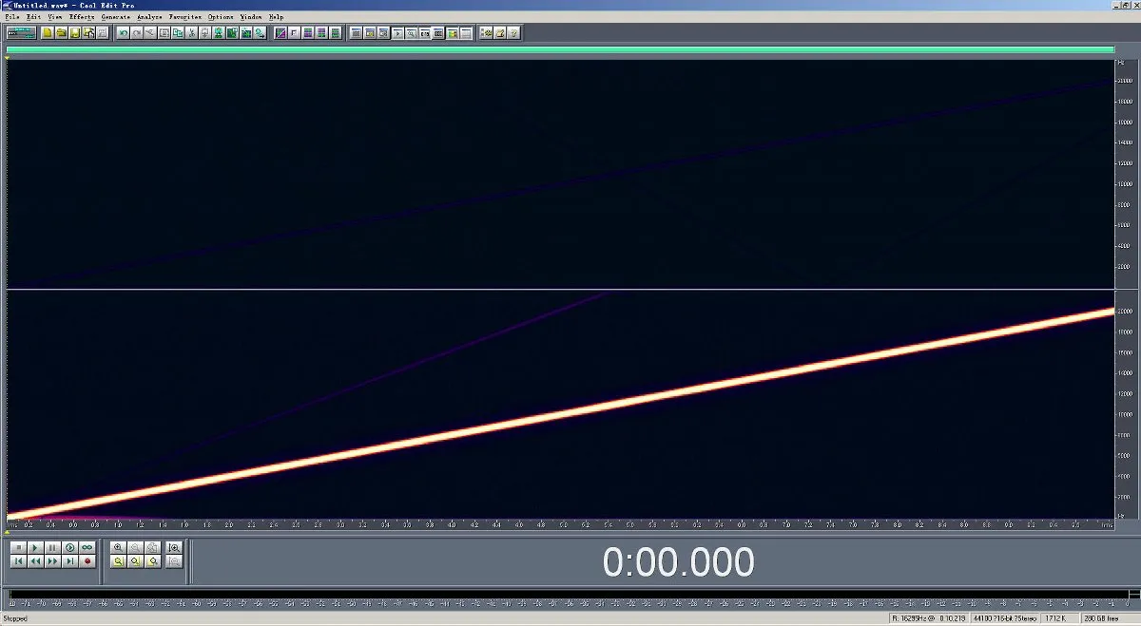Screen dimensions: 1141x626
Task: Click the Fast Forward transport button
Action: tap(52, 561)
